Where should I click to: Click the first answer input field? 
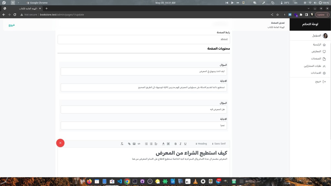(144, 88)
